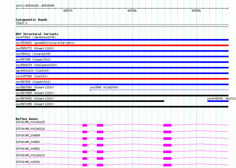
Task: Click the nsv5867690 (Almarri2020) label
Action: pos(35,87)
